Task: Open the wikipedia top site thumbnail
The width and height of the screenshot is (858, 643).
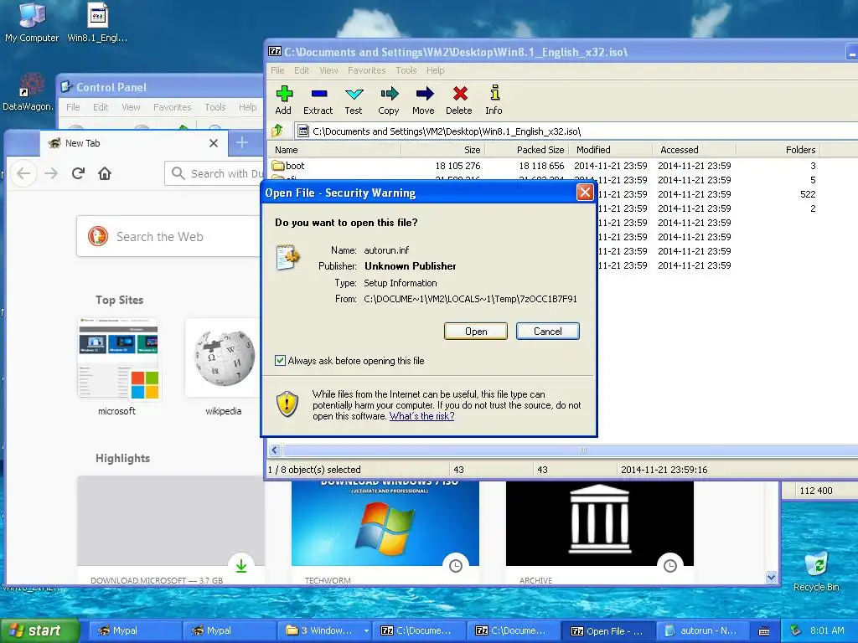Action: 223,358
